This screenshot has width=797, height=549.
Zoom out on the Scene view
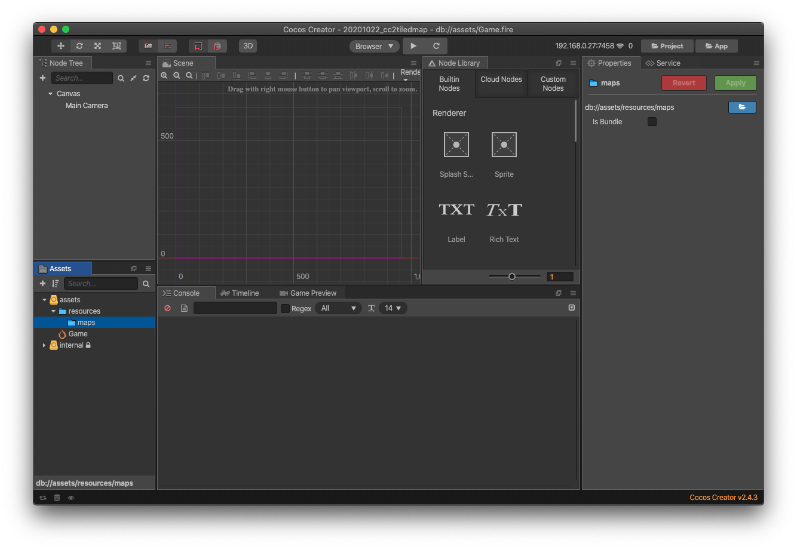coord(177,75)
